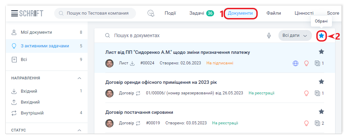The width and height of the screenshot is (347, 139).
Task: Click the author avatar on Договір оренди row
Action: (109, 93)
